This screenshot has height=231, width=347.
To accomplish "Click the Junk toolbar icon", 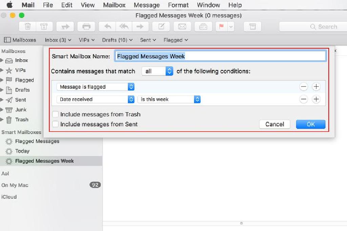I will tap(44, 27).
